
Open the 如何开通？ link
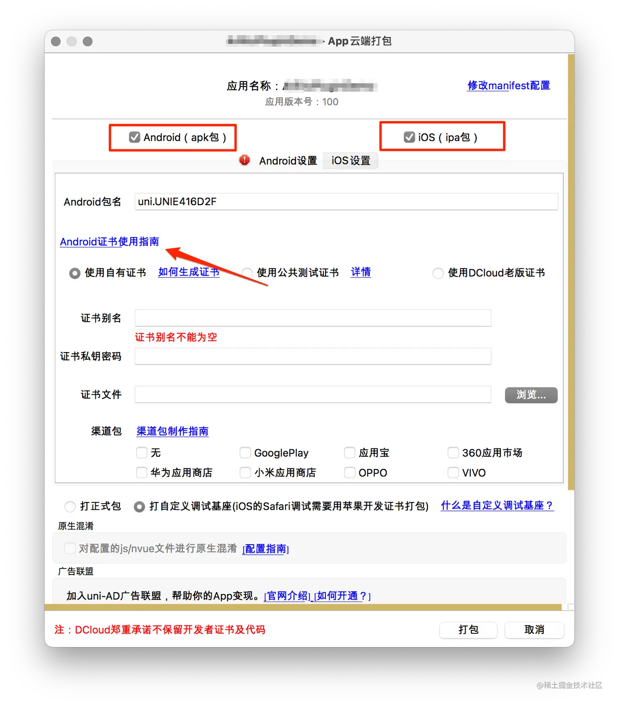342,596
